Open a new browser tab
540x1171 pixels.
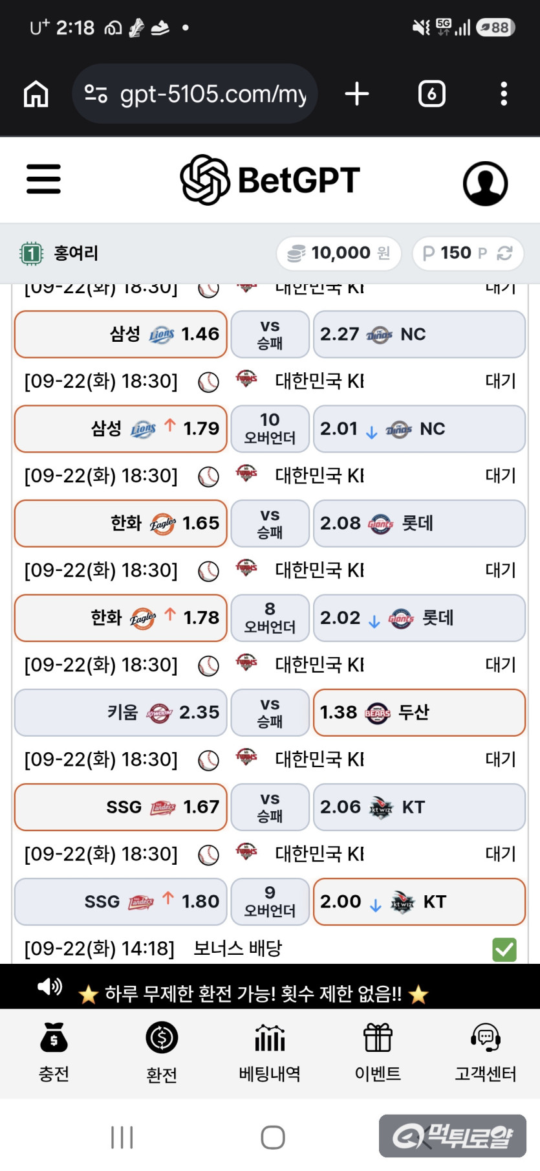357,94
